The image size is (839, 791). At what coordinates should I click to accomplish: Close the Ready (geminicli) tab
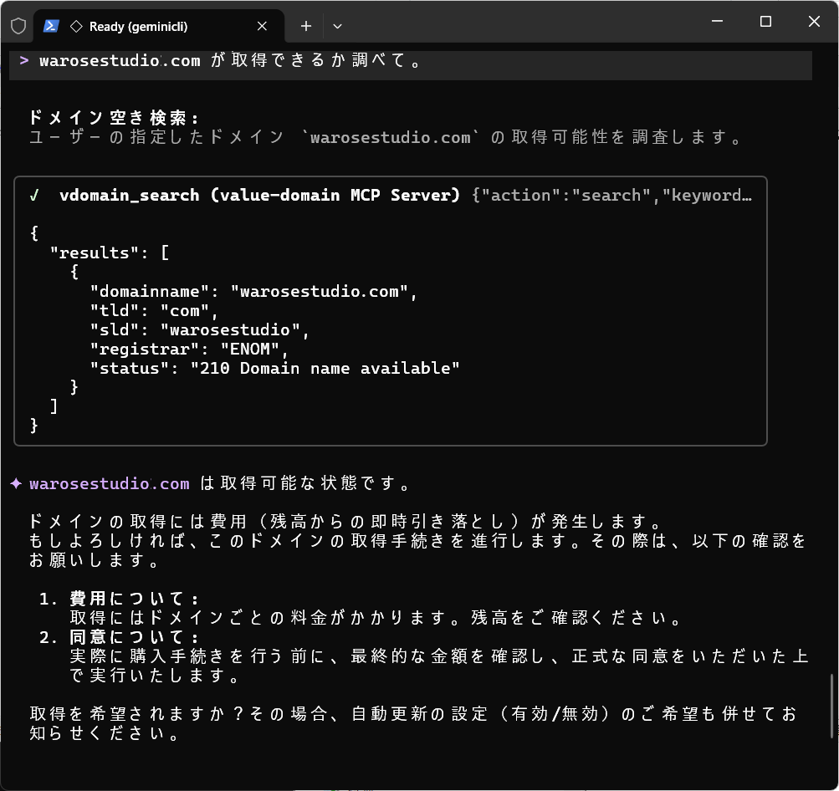click(x=262, y=26)
